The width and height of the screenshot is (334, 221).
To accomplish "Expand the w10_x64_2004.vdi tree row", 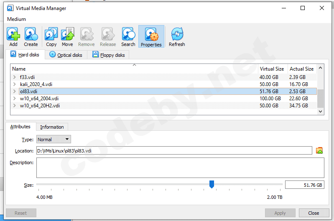I will (15, 99).
